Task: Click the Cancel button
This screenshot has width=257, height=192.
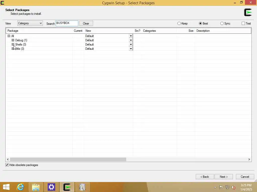Action: [245, 177]
